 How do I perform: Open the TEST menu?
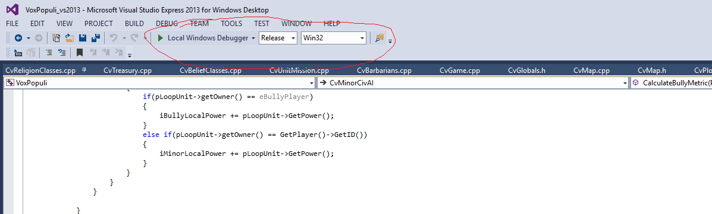262,24
